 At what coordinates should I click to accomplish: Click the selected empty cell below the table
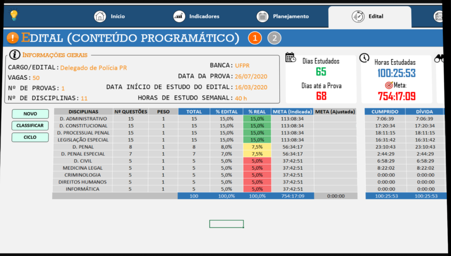coord(226,224)
